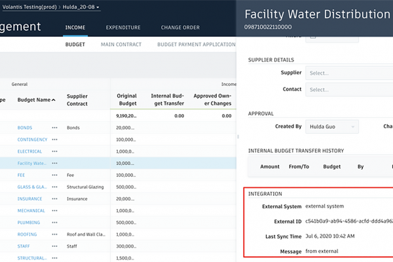Click the GLASS & GLAZING budget link
Screen dimensions: 393x262
[31, 187]
